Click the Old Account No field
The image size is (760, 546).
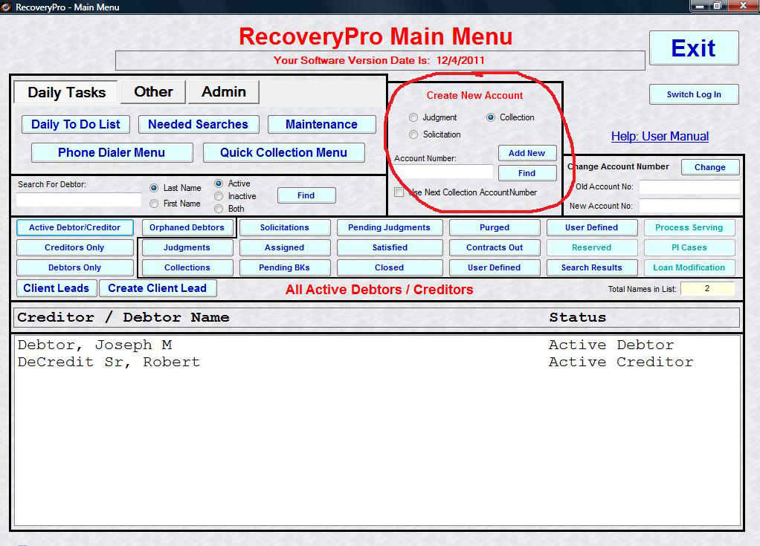click(x=689, y=187)
